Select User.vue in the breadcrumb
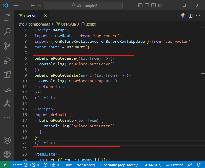Image resolution: width=205 pixels, height=168 pixels. pyautogui.click(x=66, y=24)
